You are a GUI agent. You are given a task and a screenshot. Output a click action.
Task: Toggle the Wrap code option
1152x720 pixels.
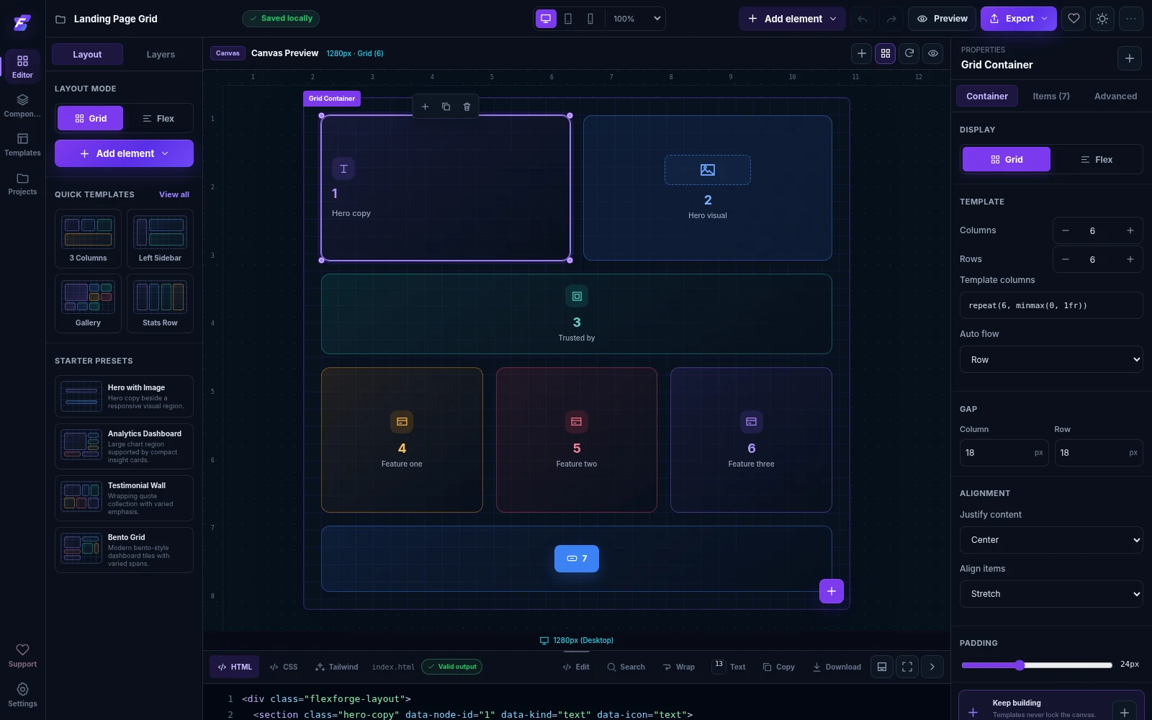(678, 667)
